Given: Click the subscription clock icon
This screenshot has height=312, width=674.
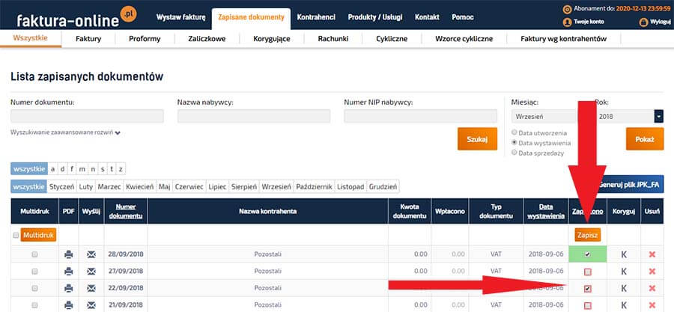Looking at the screenshot, I should click(x=567, y=8).
